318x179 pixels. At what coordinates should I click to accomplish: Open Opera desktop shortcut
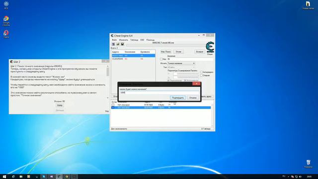point(6,34)
